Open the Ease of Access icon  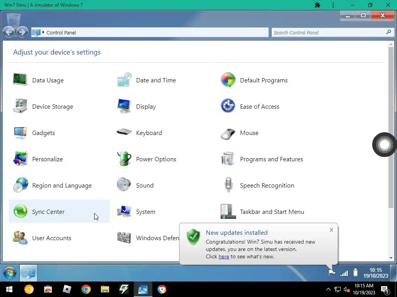click(228, 106)
